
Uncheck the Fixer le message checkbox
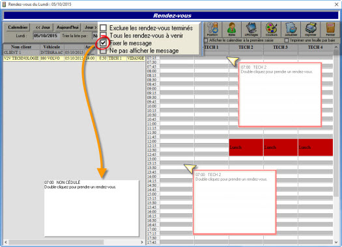tap(103, 43)
